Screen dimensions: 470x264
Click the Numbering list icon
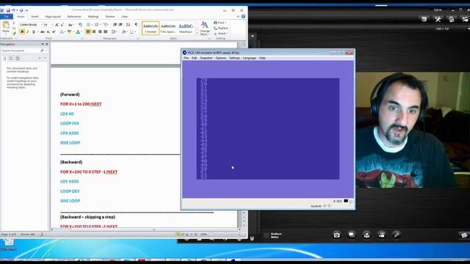(97, 25)
